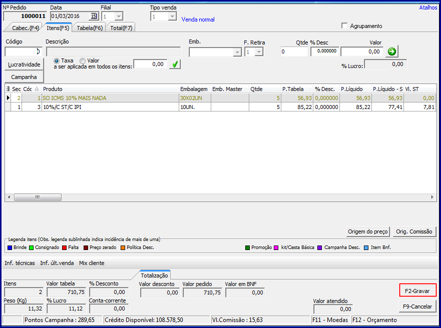Open Inf. técnicas section
Viewport: 441px width, 328px height.
coord(20,263)
